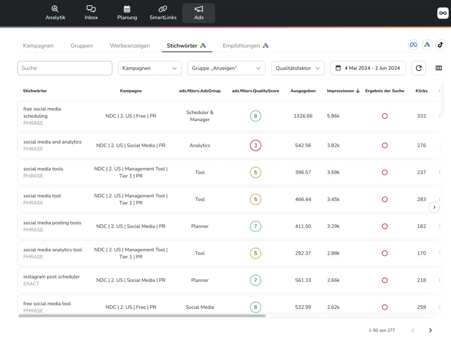The width and height of the screenshot is (451, 348).
Task: Open SmartLinks section
Action: pos(163,13)
